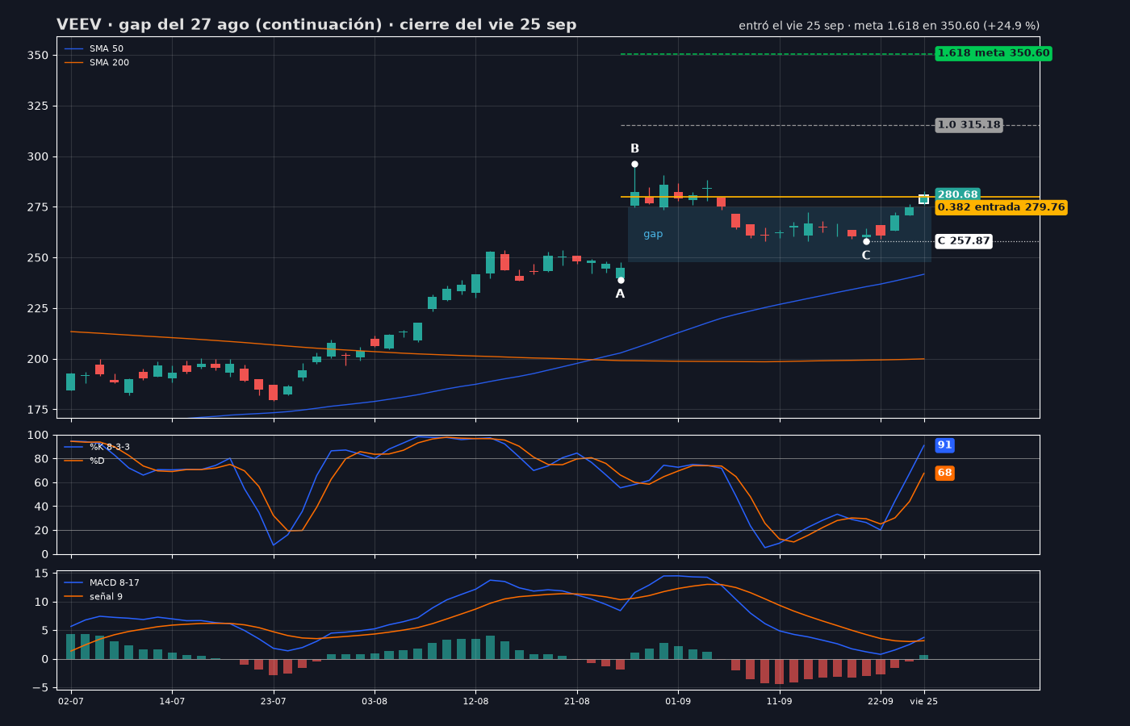
Task: Click the orange '0.382 entrada 279.76' label
Action: click(x=1001, y=207)
